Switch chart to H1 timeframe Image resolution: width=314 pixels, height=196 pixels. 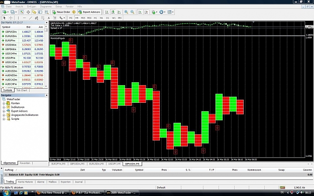click(95, 18)
